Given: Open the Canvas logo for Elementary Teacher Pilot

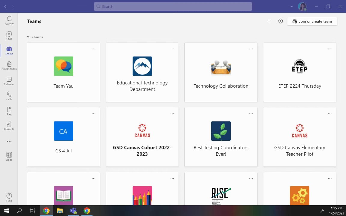Looking at the screenshot, I should pyautogui.click(x=300, y=131).
